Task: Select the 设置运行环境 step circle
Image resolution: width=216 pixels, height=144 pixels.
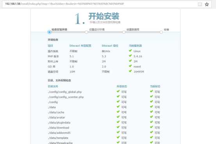Action: 86,32
